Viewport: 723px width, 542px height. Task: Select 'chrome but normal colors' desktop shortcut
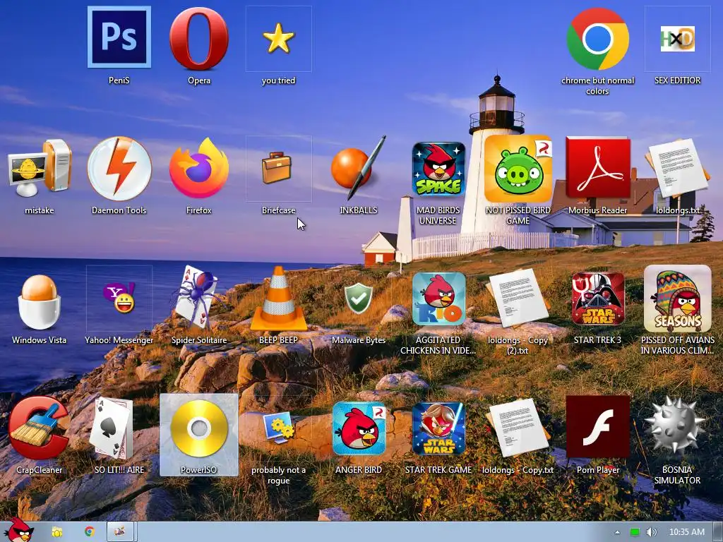[597, 39]
